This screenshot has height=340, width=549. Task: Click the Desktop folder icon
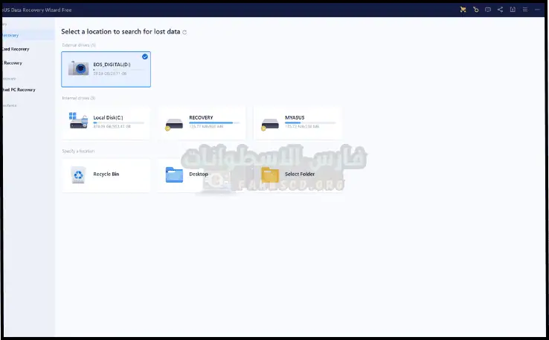(x=174, y=174)
